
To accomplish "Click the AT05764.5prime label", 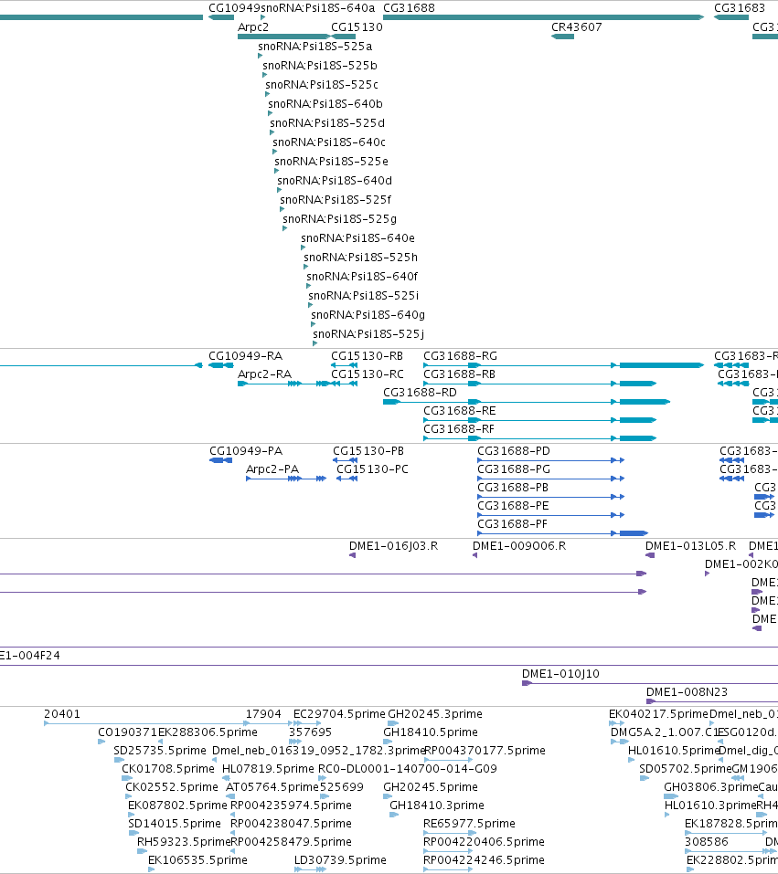I will tap(272, 787).
